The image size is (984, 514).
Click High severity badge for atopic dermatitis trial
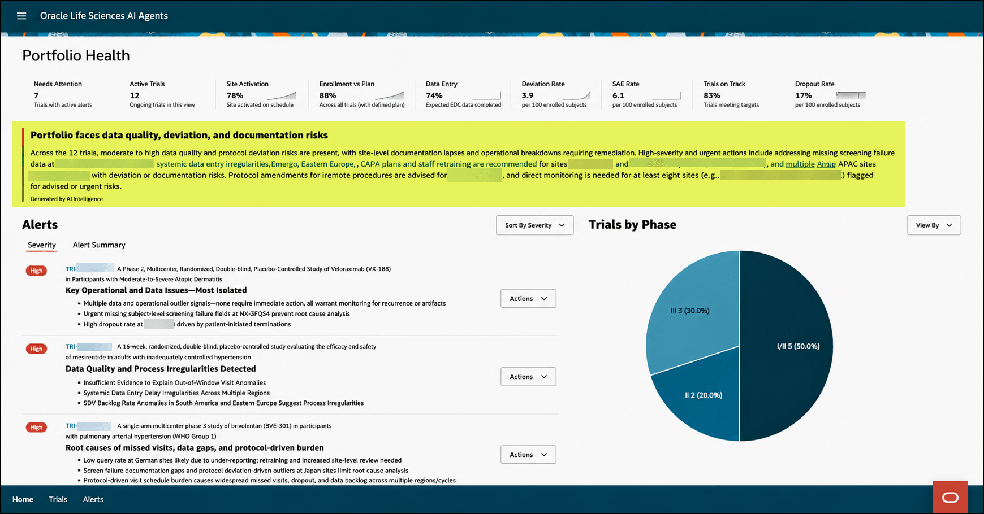(36, 271)
